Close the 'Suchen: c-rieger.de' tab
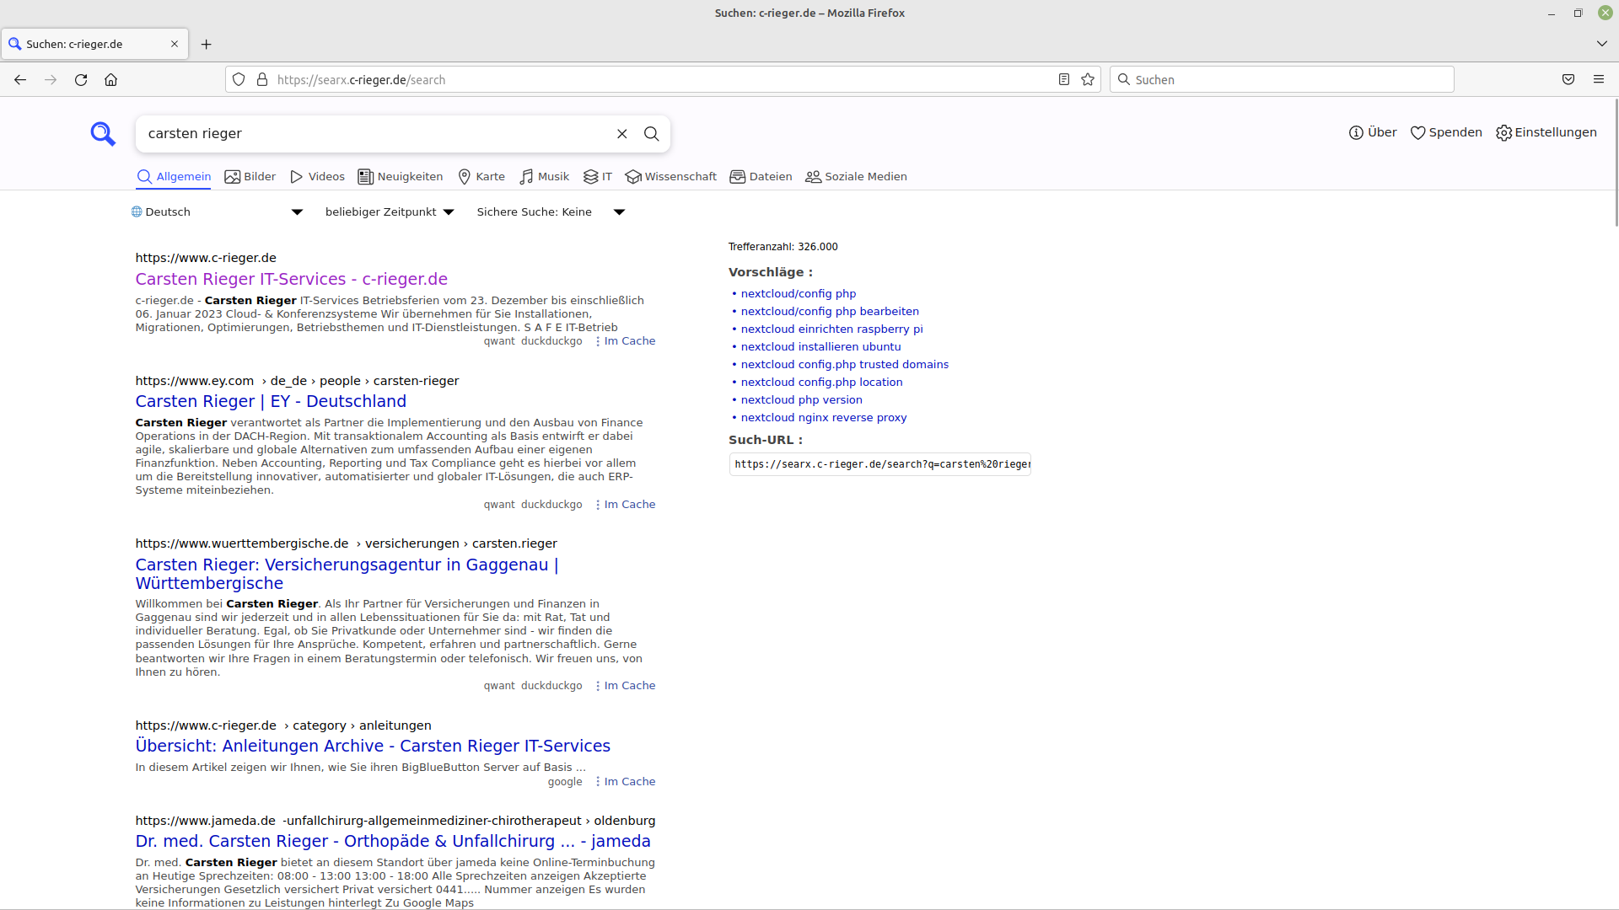This screenshot has height=910, width=1619. [175, 44]
